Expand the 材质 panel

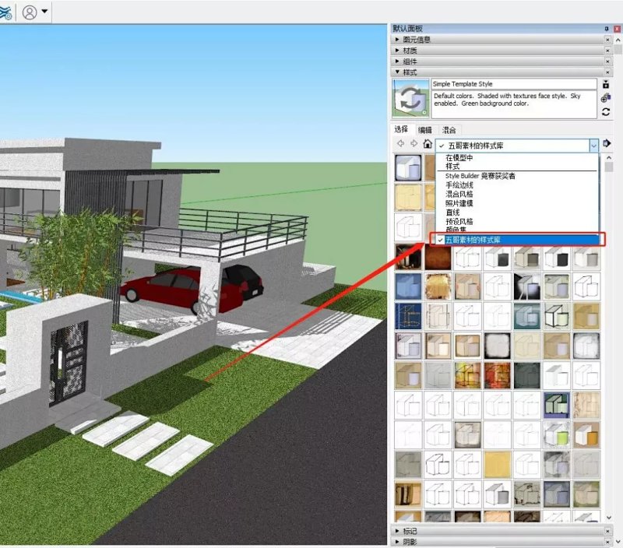click(x=397, y=51)
